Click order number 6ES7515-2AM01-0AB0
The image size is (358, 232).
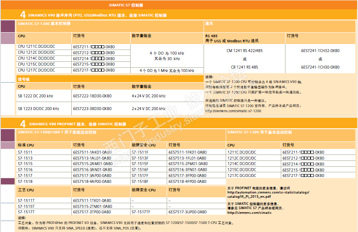tap(93, 164)
